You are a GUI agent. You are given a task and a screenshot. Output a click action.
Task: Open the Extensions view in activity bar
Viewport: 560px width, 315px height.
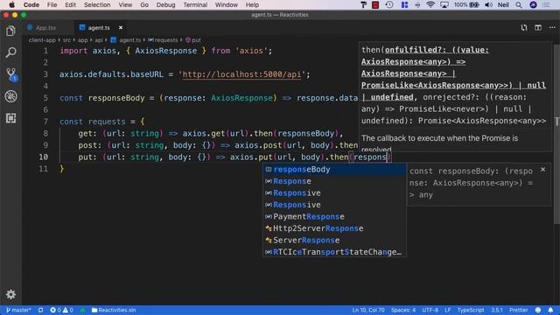coord(10,118)
